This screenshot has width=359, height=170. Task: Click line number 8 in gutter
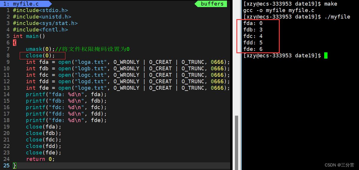point(8,56)
